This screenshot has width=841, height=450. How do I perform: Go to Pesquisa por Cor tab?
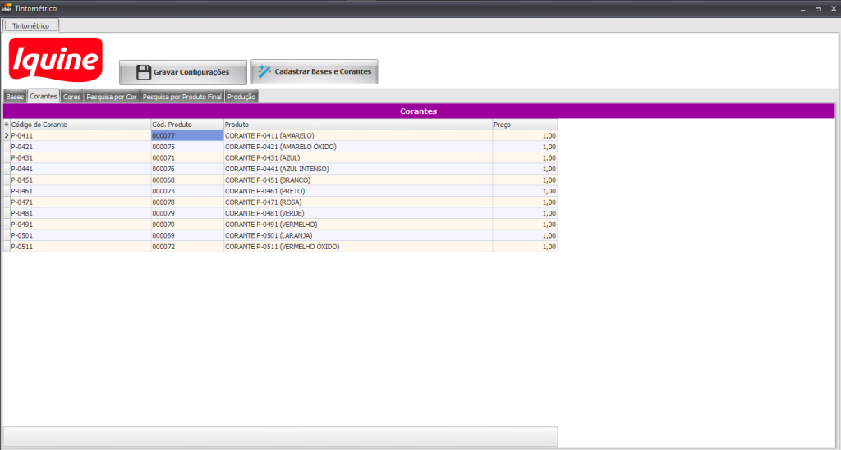(111, 97)
